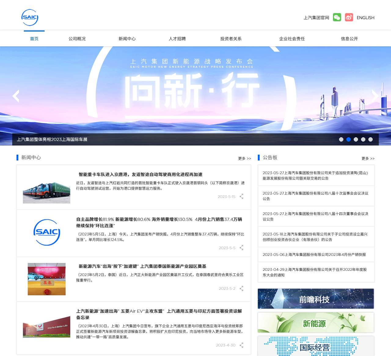
Task: Click summary text 近日，友道智途与上汽红岩
Action: [x=160, y=186]
